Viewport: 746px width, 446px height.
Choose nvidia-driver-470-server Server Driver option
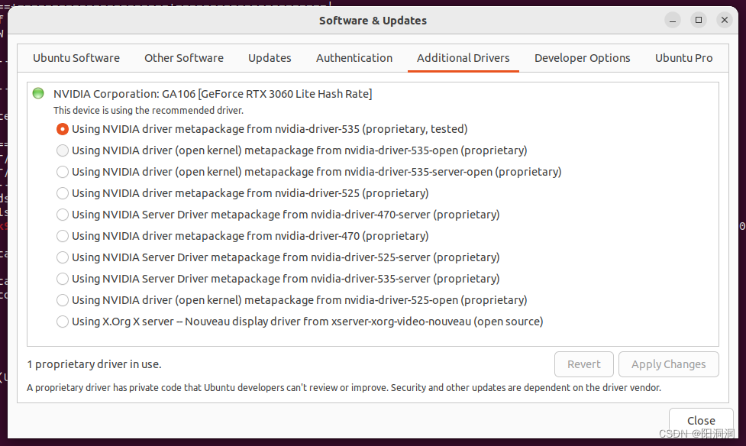(x=63, y=215)
